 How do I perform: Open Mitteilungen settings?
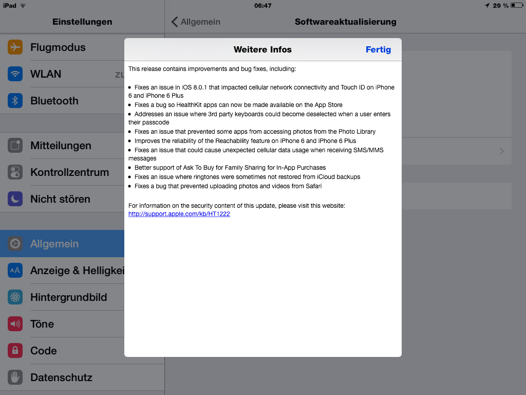pyautogui.click(x=62, y=146)
